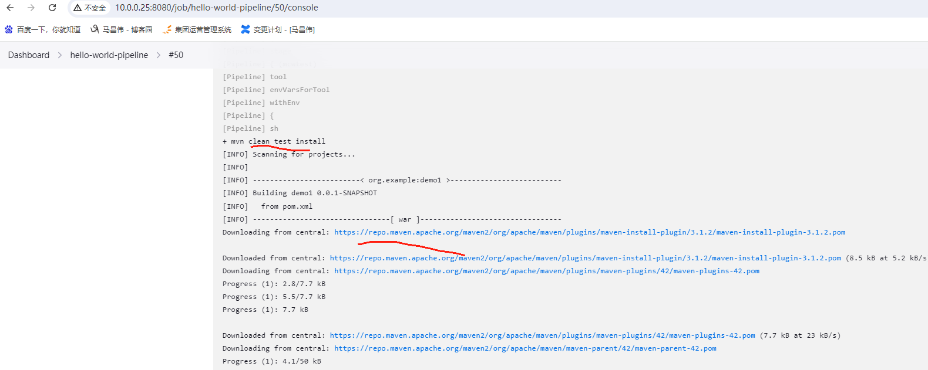Select the #50 build breadcrumb

[176, 55]
